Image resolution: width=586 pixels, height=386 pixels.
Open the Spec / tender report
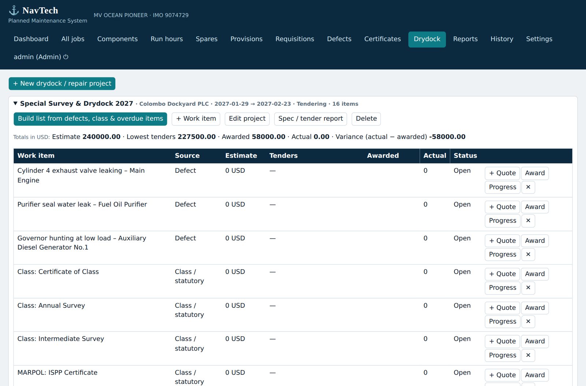pyautogui.click(x=311, y=119)
